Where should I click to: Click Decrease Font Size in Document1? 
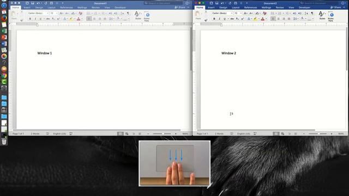67,13
